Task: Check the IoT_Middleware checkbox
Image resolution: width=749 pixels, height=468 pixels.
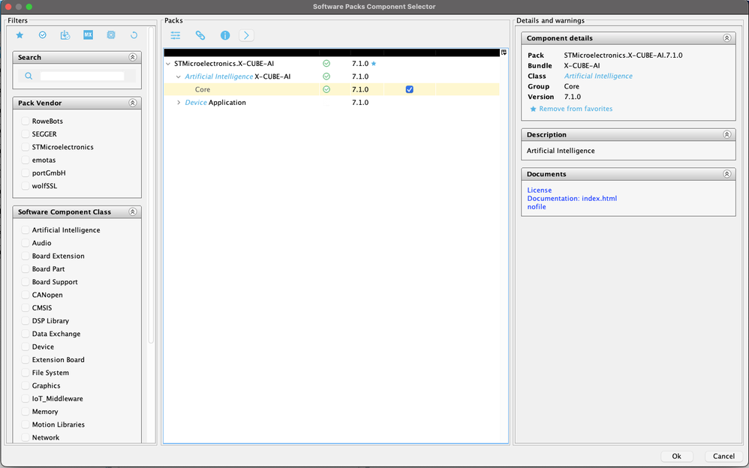Action: pyautogui.click(x=26, y=399)
